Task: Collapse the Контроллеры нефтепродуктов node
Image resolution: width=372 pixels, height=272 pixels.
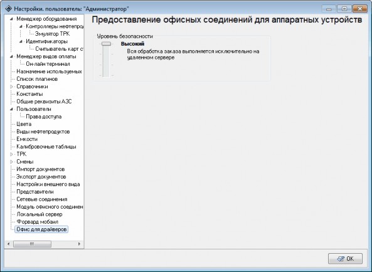Action: [21, 26]
